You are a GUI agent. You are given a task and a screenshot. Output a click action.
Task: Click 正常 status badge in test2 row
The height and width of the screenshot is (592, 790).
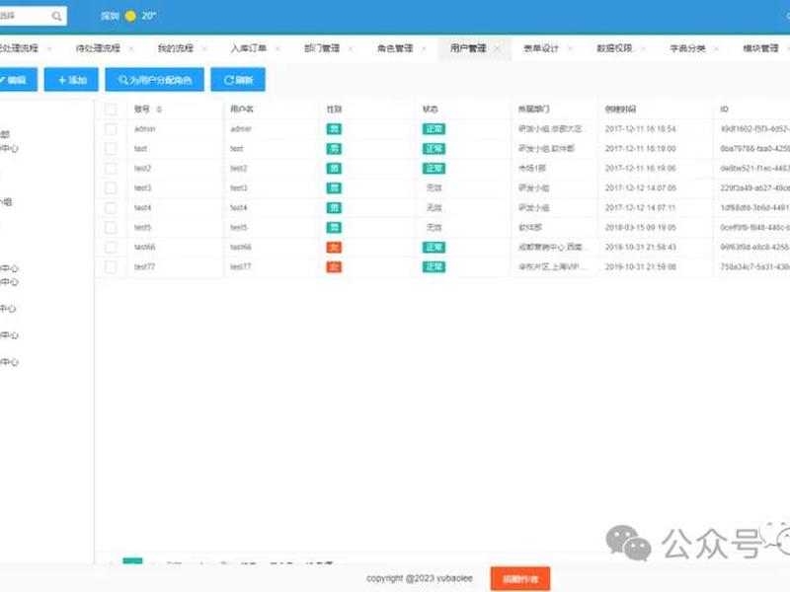coord(434,168)
